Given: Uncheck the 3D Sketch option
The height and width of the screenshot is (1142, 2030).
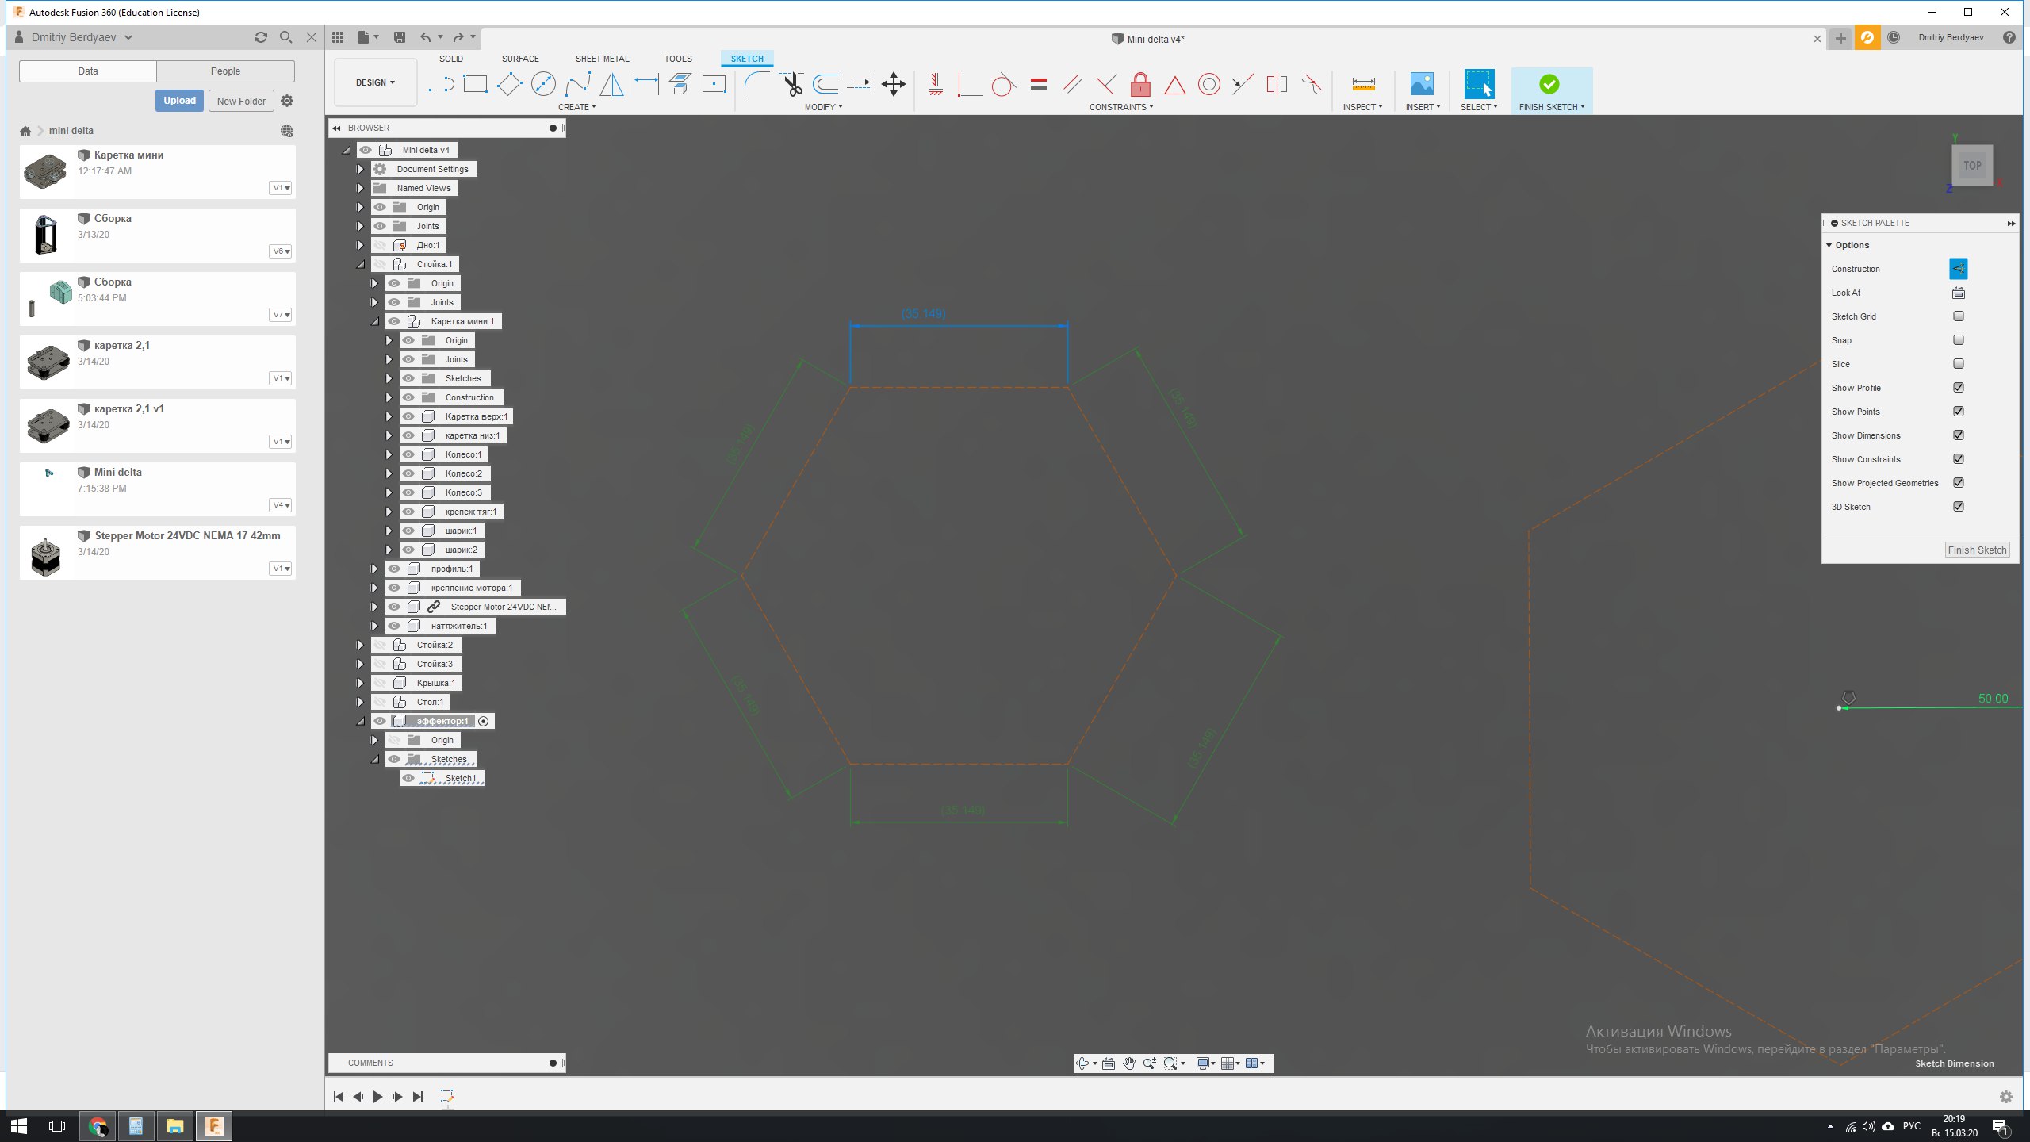Looking at the screenshot, I should pyautogui.click(x=1959, y=507).
